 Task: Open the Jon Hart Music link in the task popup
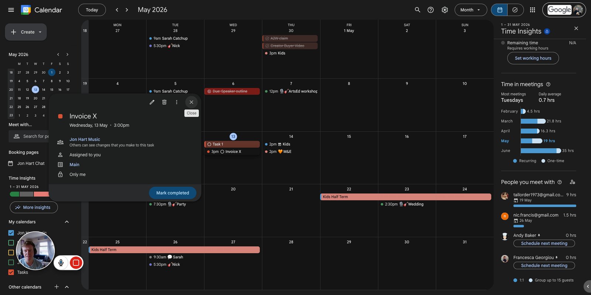[85, 139]
